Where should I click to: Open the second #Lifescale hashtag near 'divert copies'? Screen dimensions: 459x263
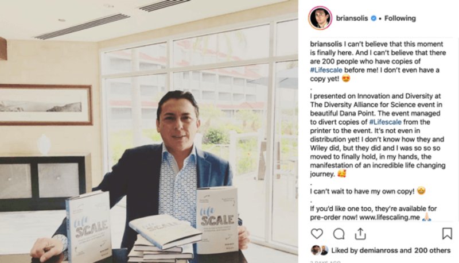385,122
